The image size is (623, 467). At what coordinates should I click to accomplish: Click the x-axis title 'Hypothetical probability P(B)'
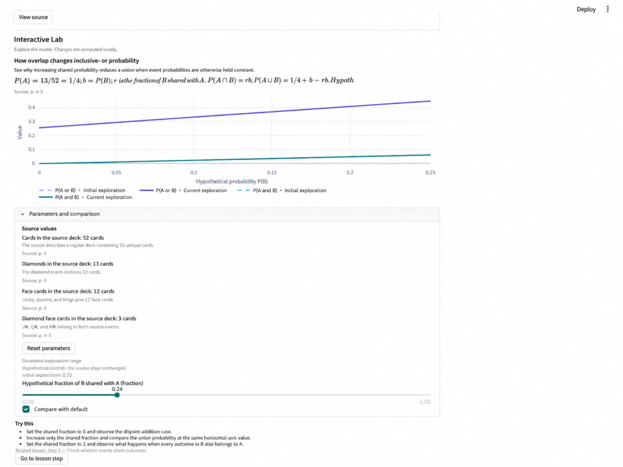tap(232, 181)
